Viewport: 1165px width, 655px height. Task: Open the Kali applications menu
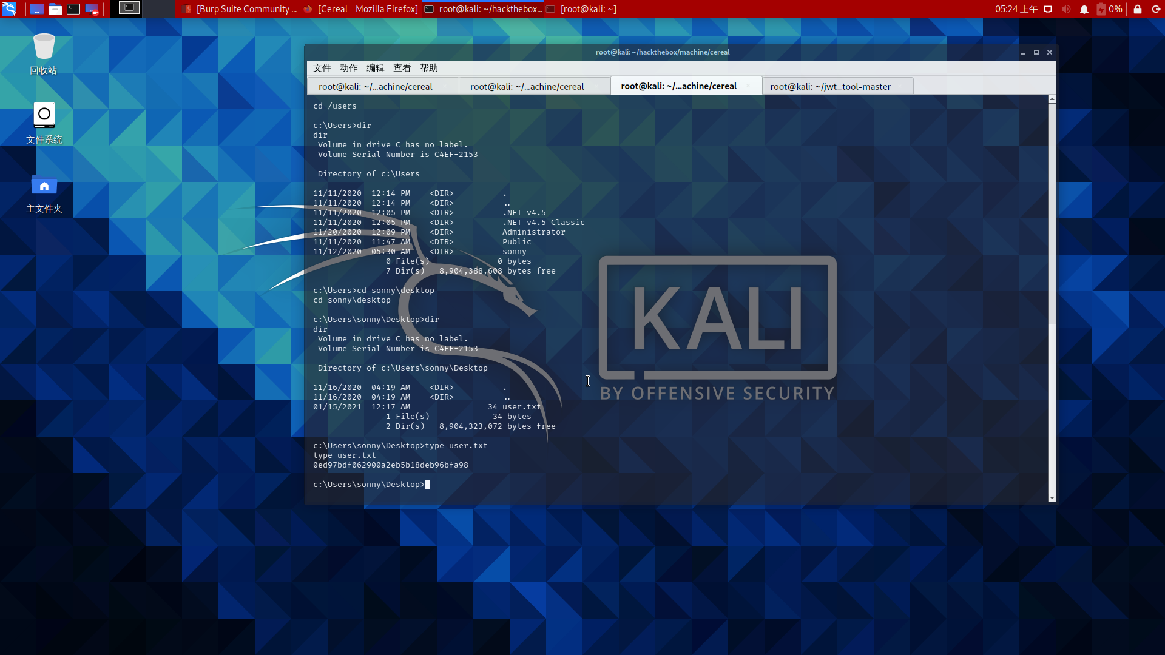click(9, 8)
